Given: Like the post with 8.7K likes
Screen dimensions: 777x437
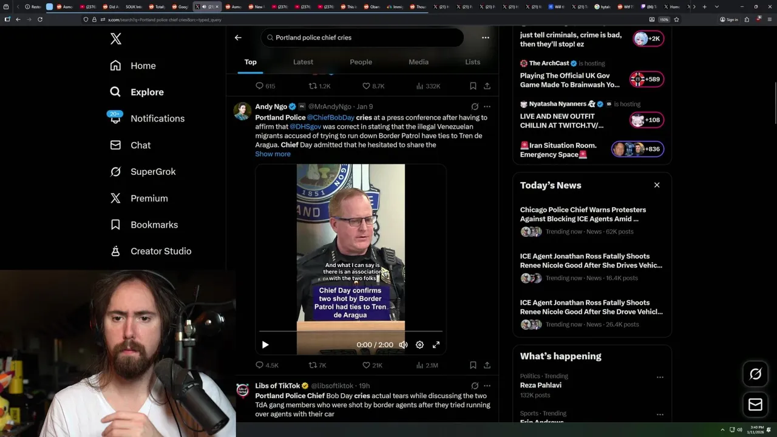Looking at the screenshot, I should pyautogui.click(x=373, y=86).
